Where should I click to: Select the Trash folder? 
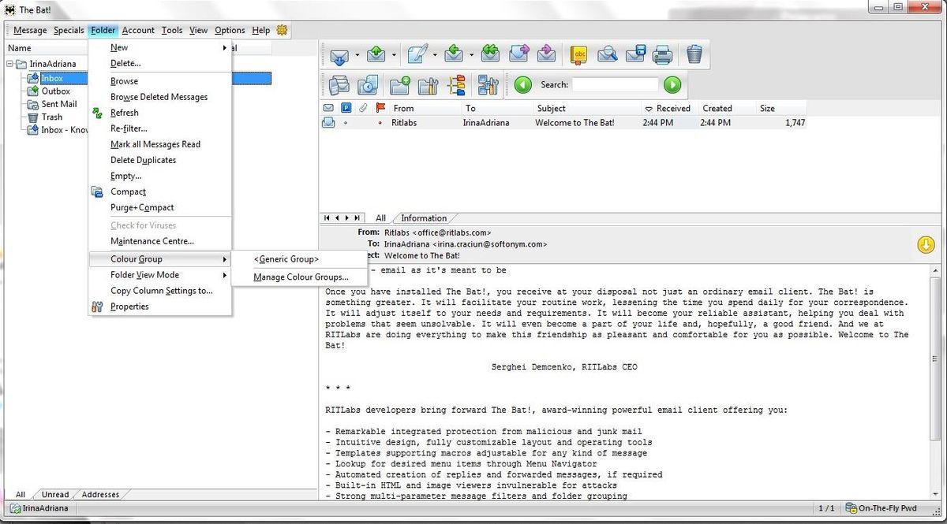52,117
